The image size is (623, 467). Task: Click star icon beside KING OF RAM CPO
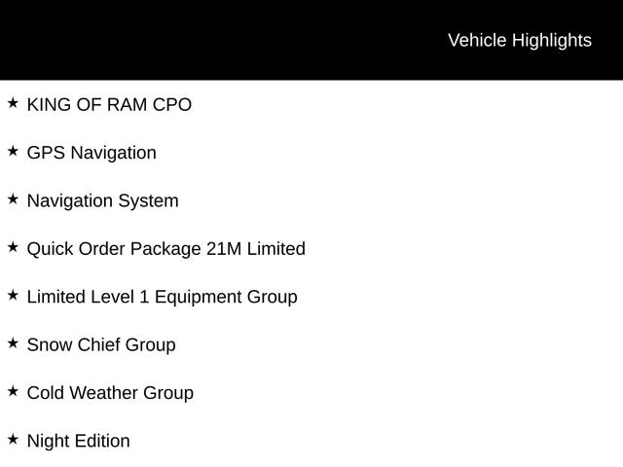(x=13, y=103)
